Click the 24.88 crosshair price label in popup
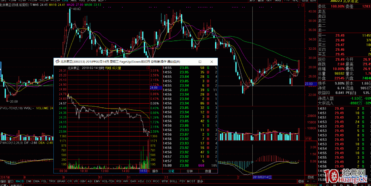371x186 pixels. tap(156, 88)
